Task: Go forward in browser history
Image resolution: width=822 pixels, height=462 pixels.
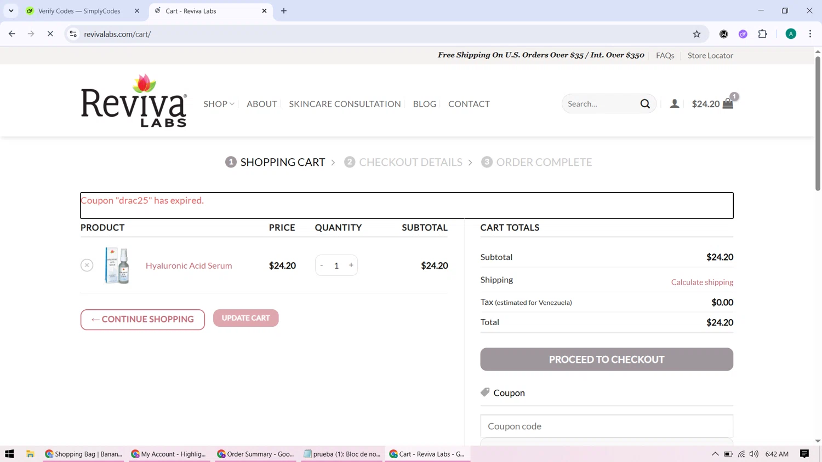Action: pyautogui.click(x=31, y=34)
